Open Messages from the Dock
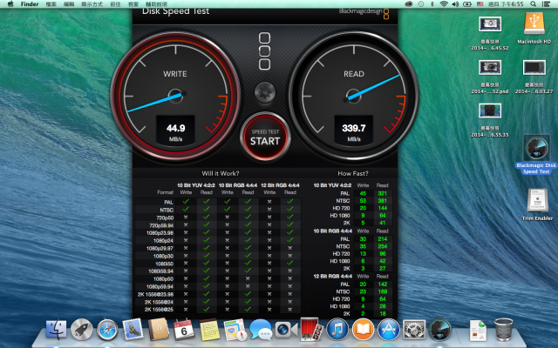This screenshot has width=558, height=348. coord(261,330)
